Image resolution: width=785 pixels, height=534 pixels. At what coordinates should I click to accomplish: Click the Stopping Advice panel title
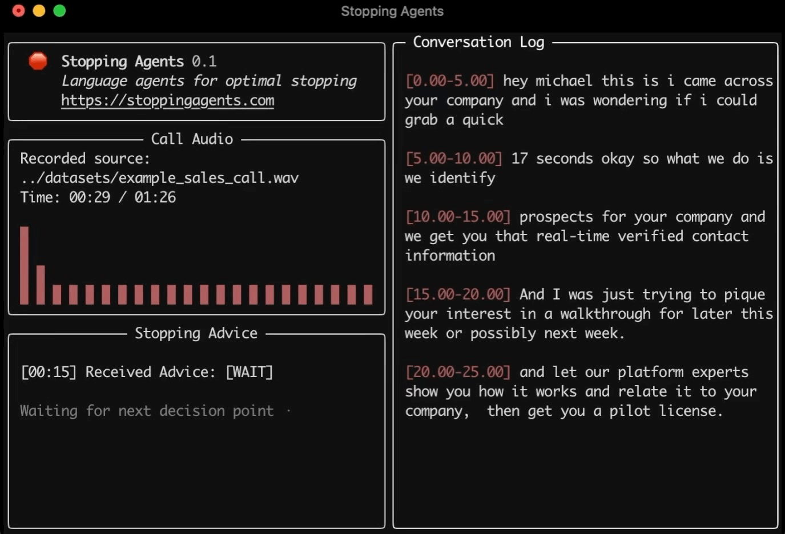coord(196,333)
